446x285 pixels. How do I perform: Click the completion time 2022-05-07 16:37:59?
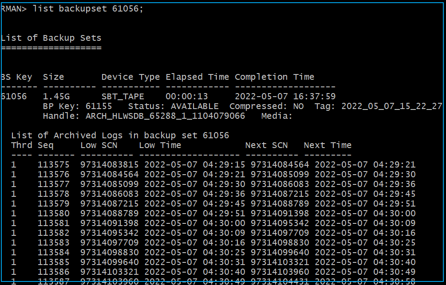(x=285, y=96)
